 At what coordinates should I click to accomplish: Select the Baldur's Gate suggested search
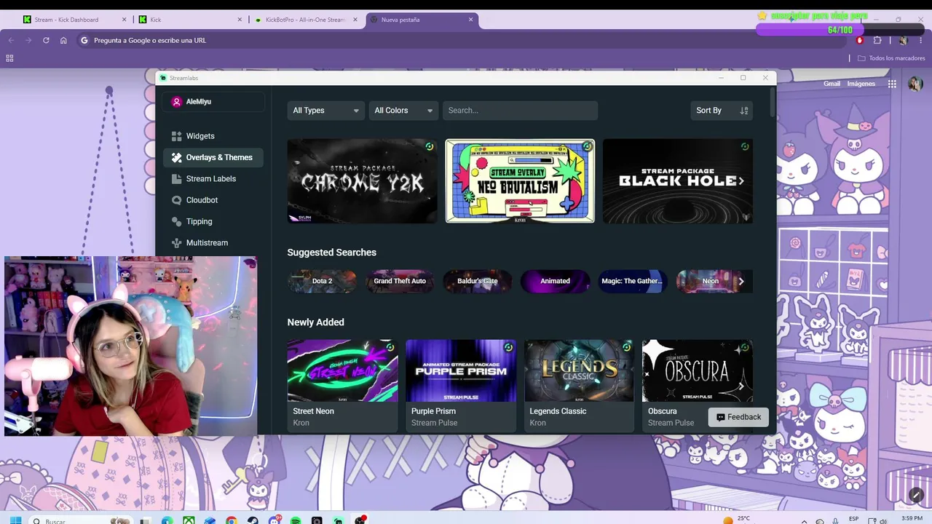(478, 281)
